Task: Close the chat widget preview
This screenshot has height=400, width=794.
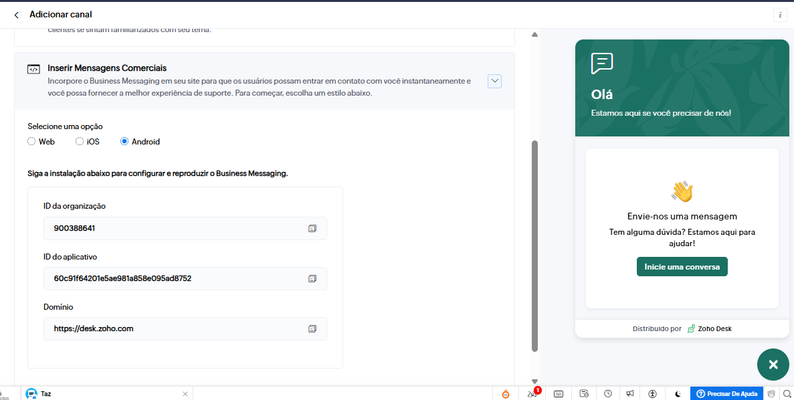Action: tap(773, 365)
